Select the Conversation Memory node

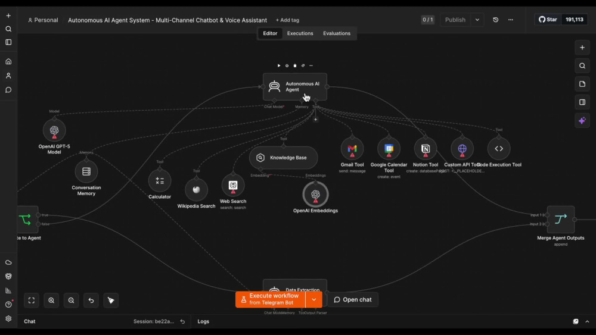click(86, 171)
